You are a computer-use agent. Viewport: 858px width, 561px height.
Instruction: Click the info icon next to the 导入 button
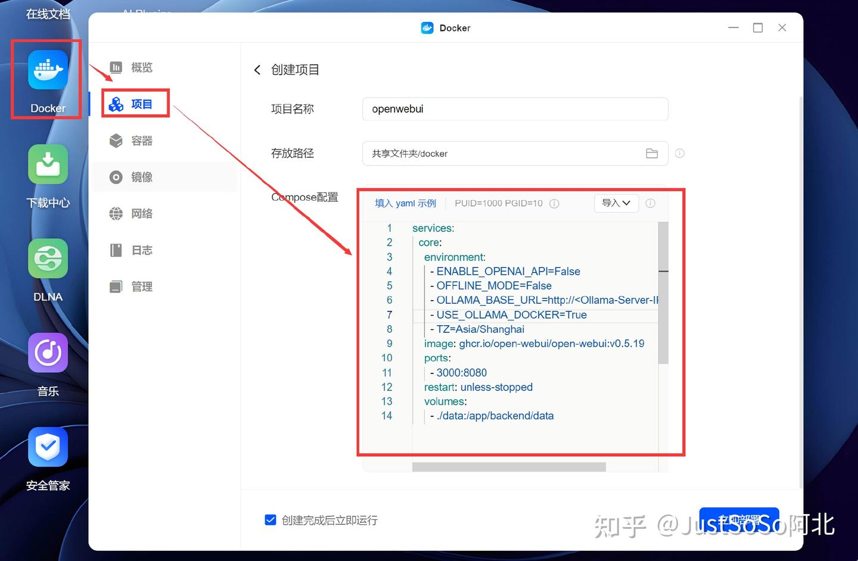650,203
